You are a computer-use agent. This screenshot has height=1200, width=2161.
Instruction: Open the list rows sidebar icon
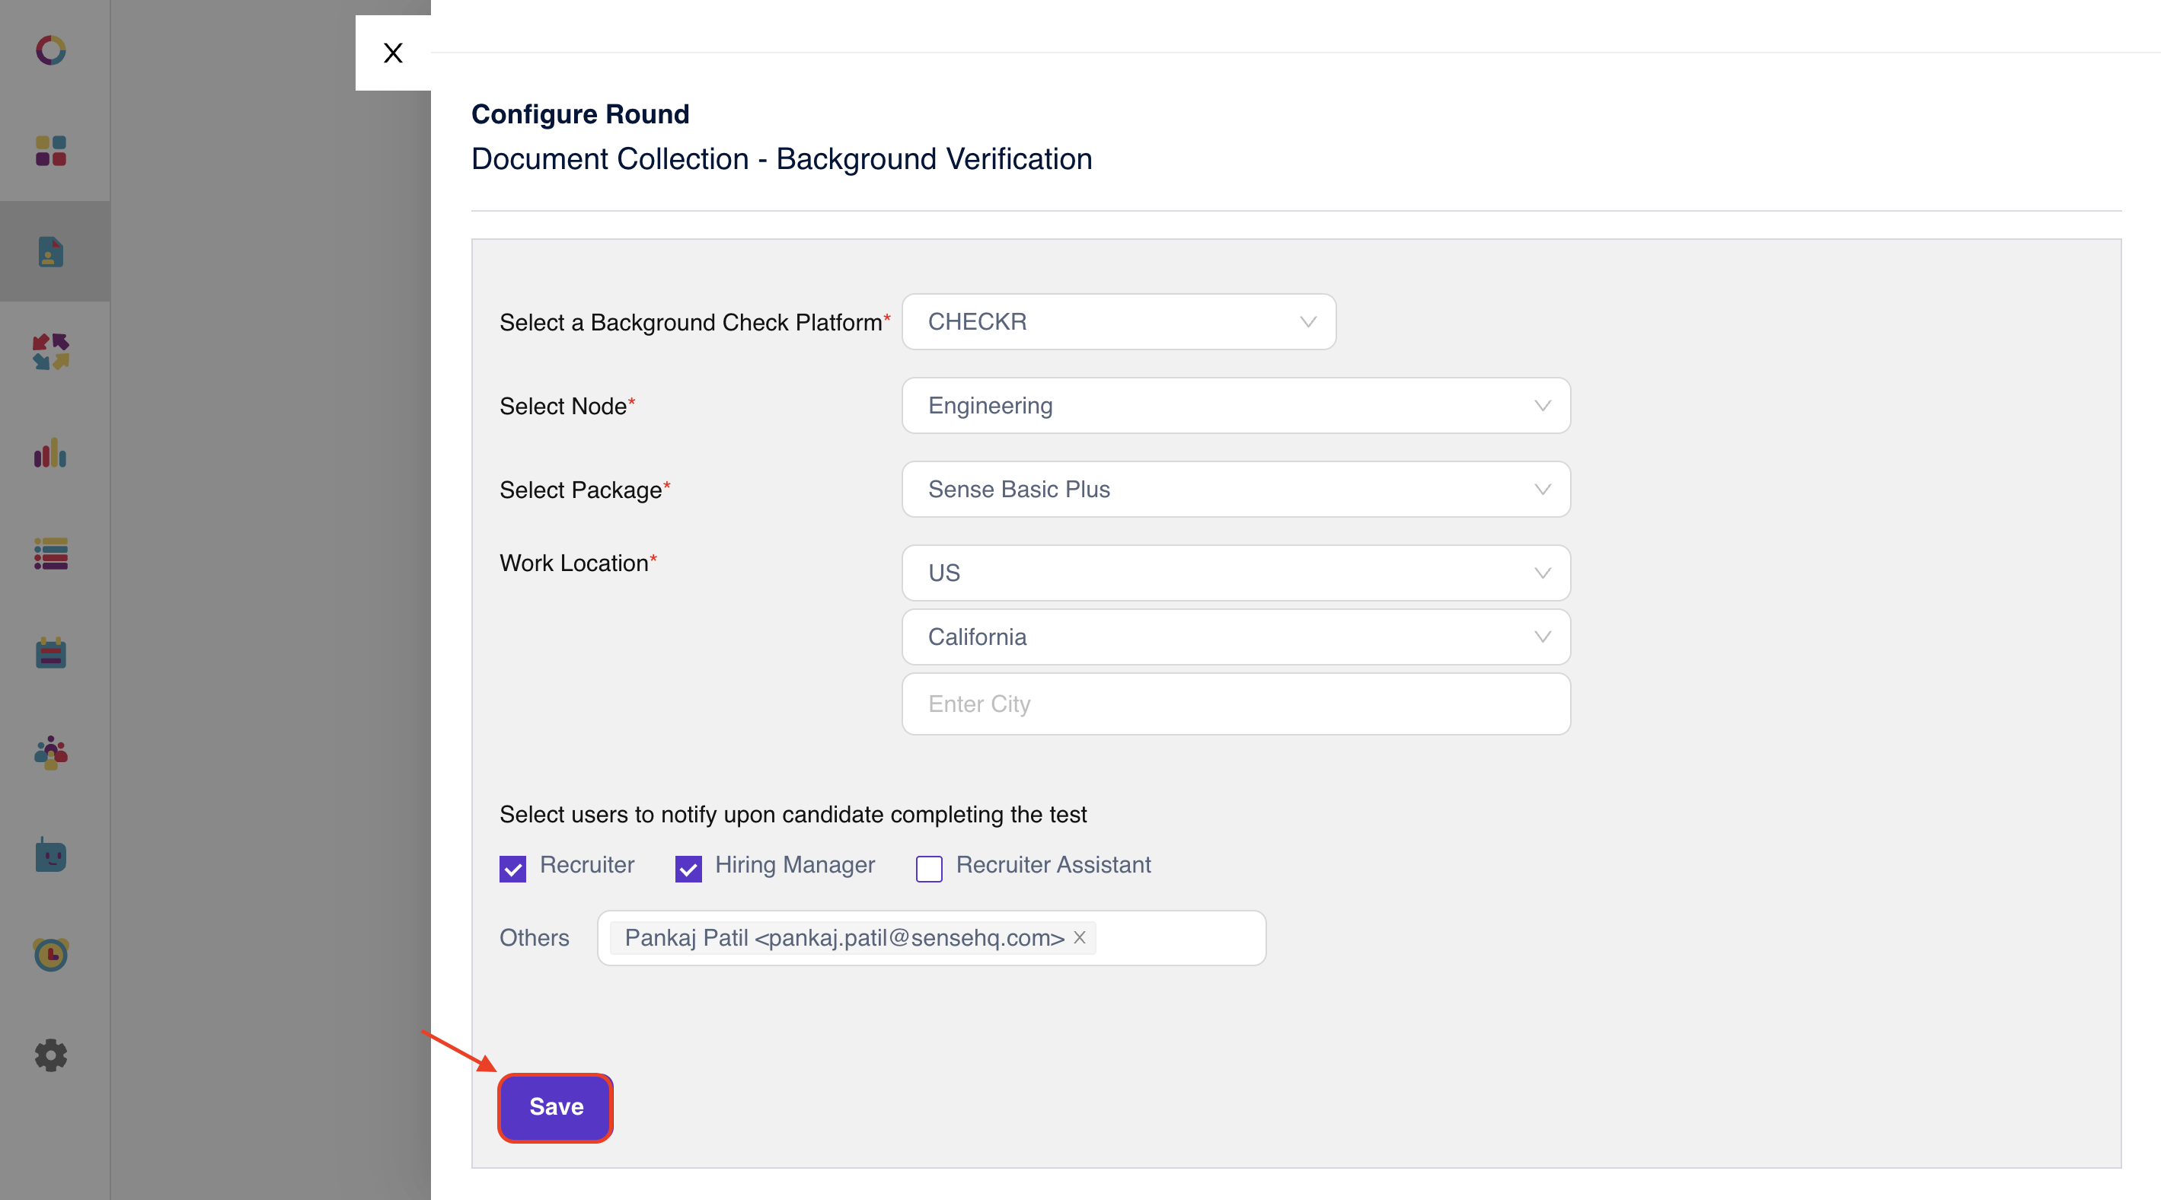[51, 554]
